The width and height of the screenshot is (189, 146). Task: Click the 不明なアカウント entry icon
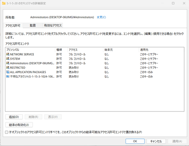click(x=8, y=76)
